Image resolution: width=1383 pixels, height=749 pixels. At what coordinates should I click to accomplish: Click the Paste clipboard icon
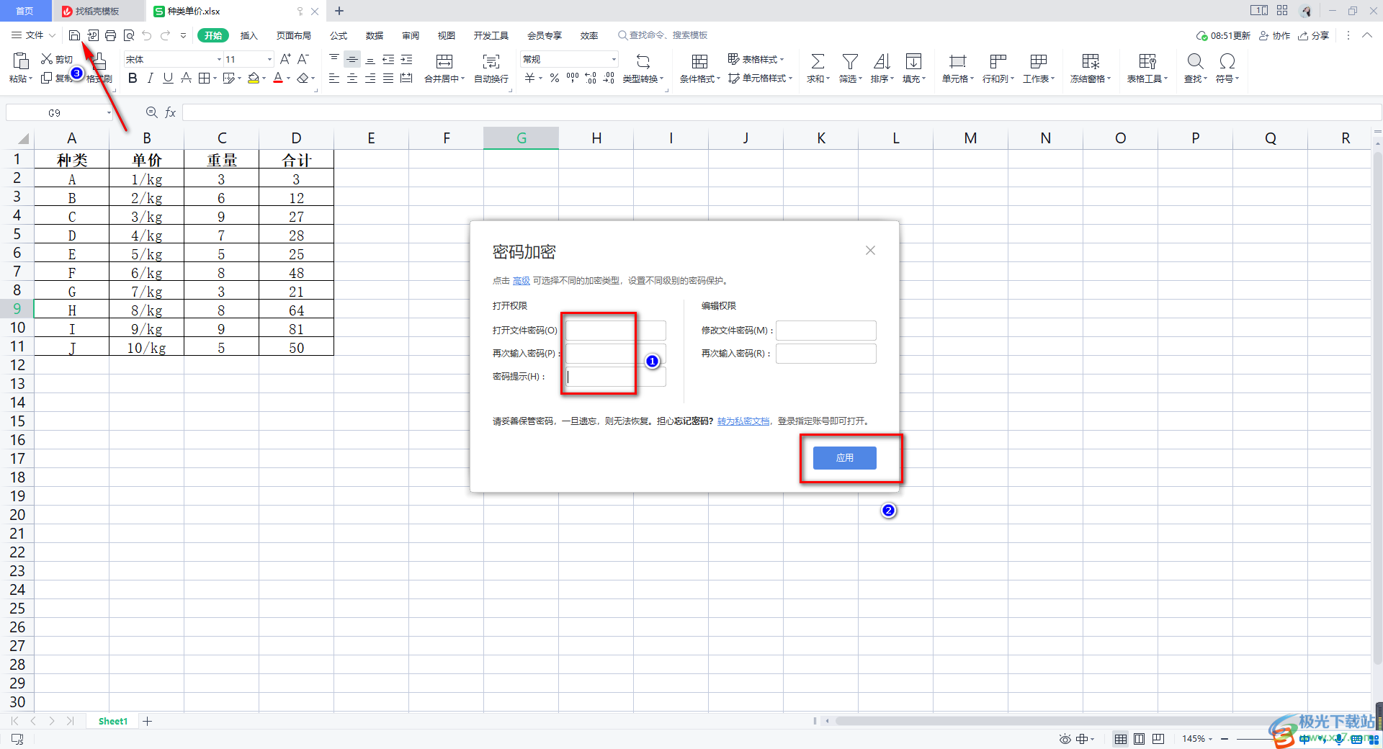21,61
